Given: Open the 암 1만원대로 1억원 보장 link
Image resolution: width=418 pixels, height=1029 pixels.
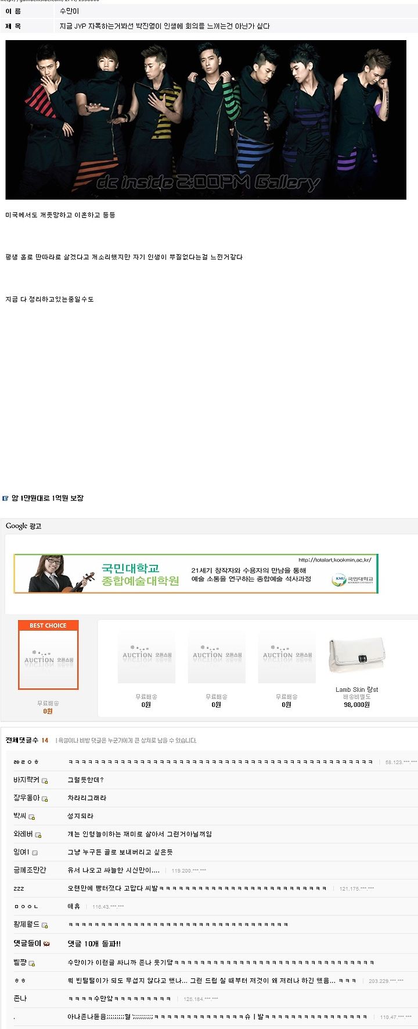Looking at the screenshot, I should tap(48, 498).
